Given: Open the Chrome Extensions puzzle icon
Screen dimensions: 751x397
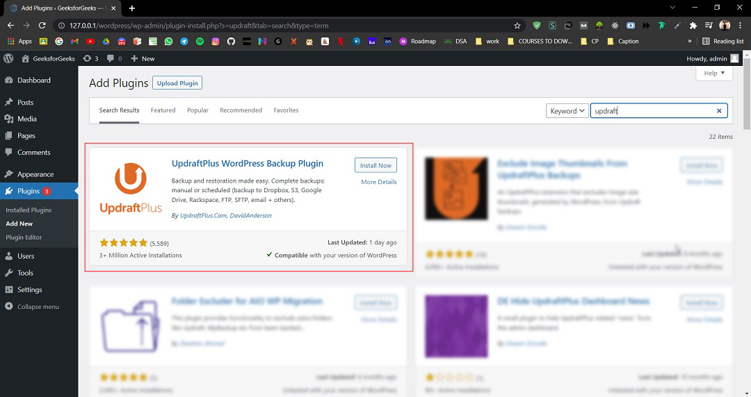Looking at the screenshot, I should click(x=693, y=26).
